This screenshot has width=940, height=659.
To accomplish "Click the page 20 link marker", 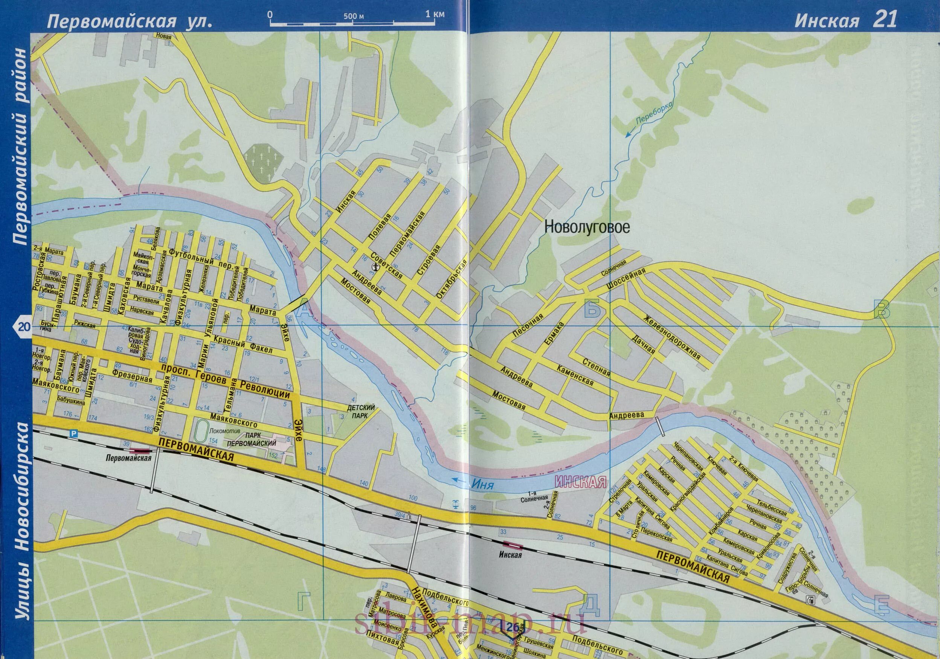I will click(x=23, y=326).
